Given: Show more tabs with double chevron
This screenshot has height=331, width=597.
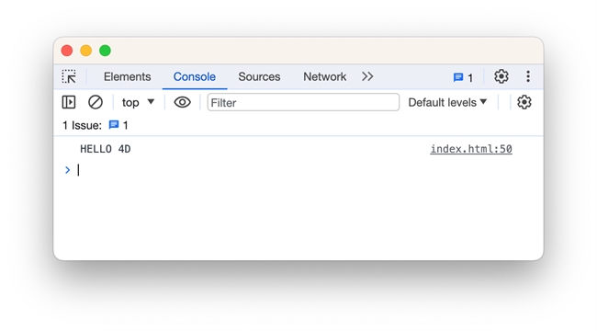Looking at the screenshot, I should click(367, 76).
